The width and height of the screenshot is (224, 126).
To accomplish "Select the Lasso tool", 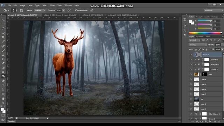I will [x=3, y=29].
